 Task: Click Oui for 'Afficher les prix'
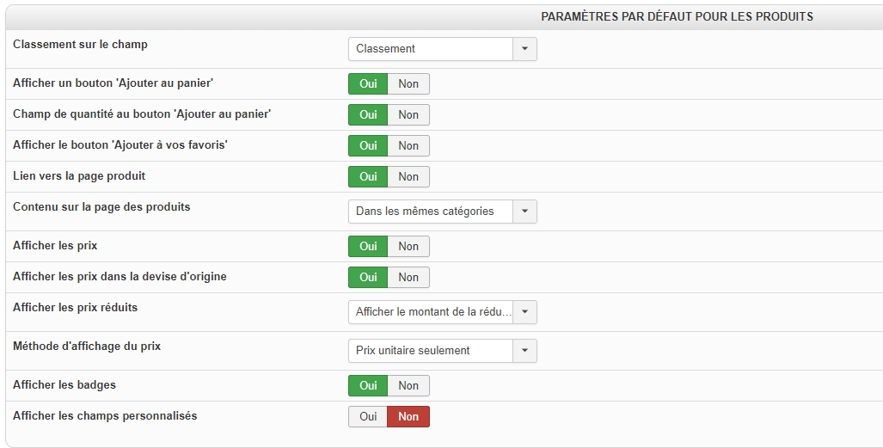(368, 247)
